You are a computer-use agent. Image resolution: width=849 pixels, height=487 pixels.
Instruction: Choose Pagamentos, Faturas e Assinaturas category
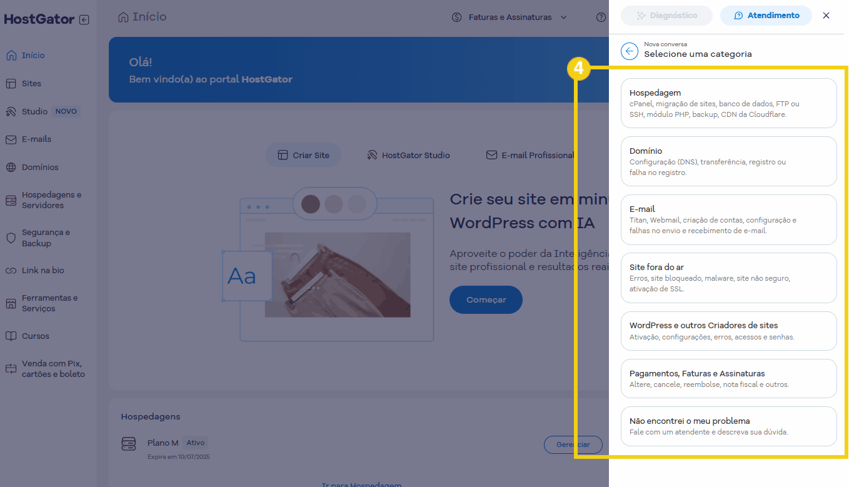(729, 378)
